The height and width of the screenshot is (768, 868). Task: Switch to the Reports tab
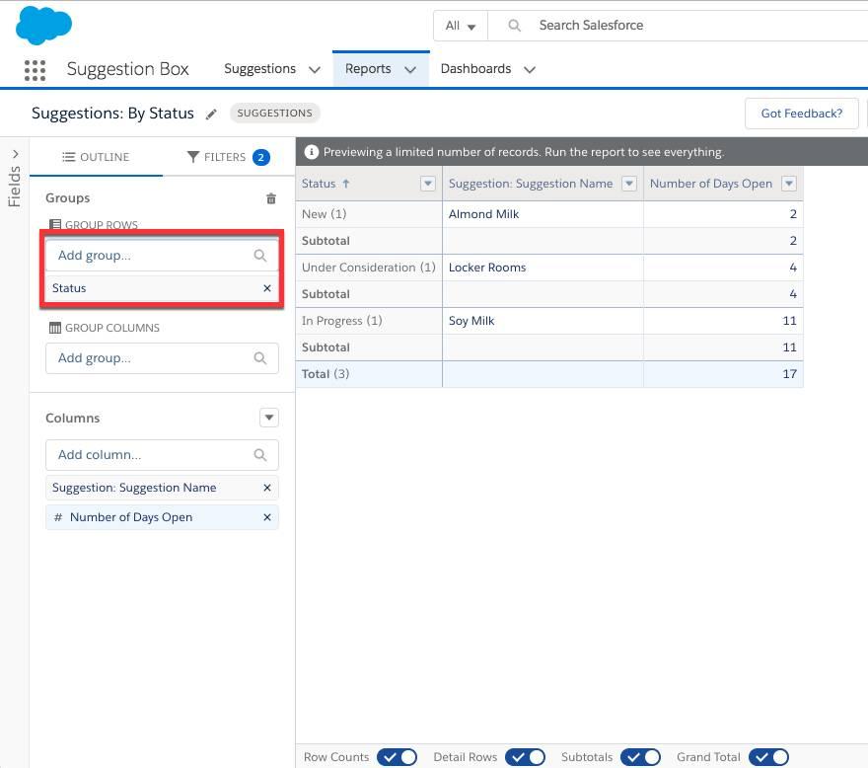pyautogui.click(x=368, y=69)
